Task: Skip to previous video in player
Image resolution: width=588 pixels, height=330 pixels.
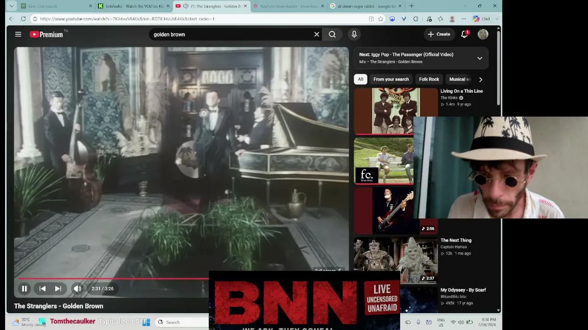Action: pyautogui.click(x=42, y=289)
